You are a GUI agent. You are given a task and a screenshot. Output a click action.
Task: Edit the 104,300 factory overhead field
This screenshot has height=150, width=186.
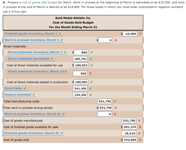point(80,95)
